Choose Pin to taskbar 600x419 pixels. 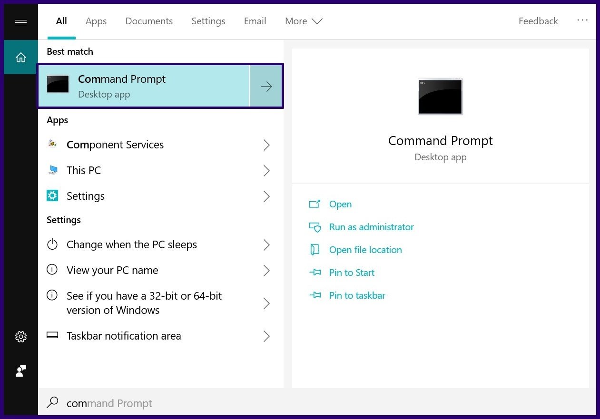(357, 295)
